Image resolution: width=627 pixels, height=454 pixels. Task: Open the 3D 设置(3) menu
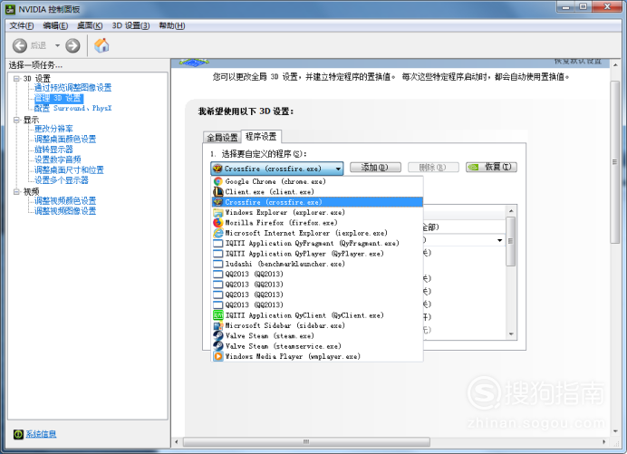pos(130,25)
